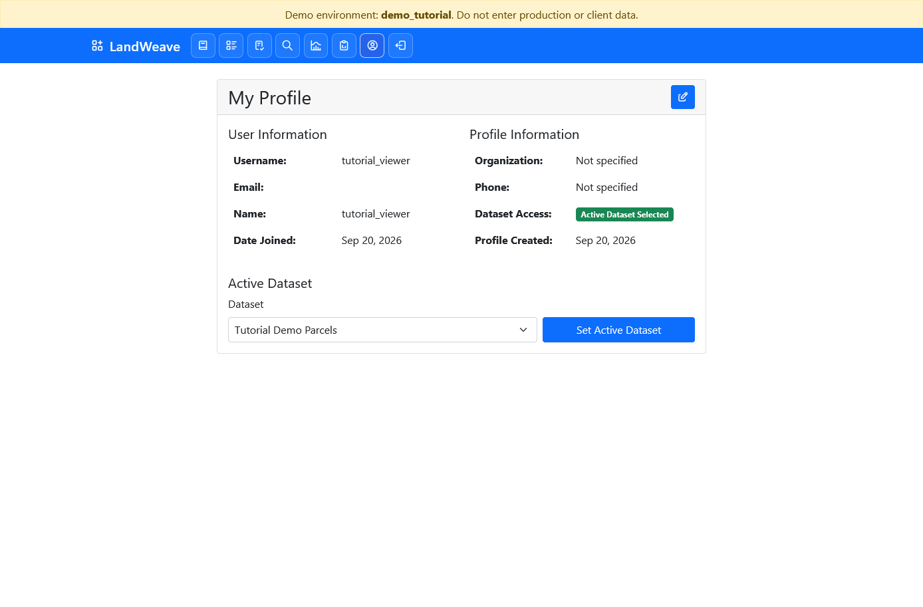Click the edit profile pencil button
This screenshot has width=923, height=607.
(683, 97)
